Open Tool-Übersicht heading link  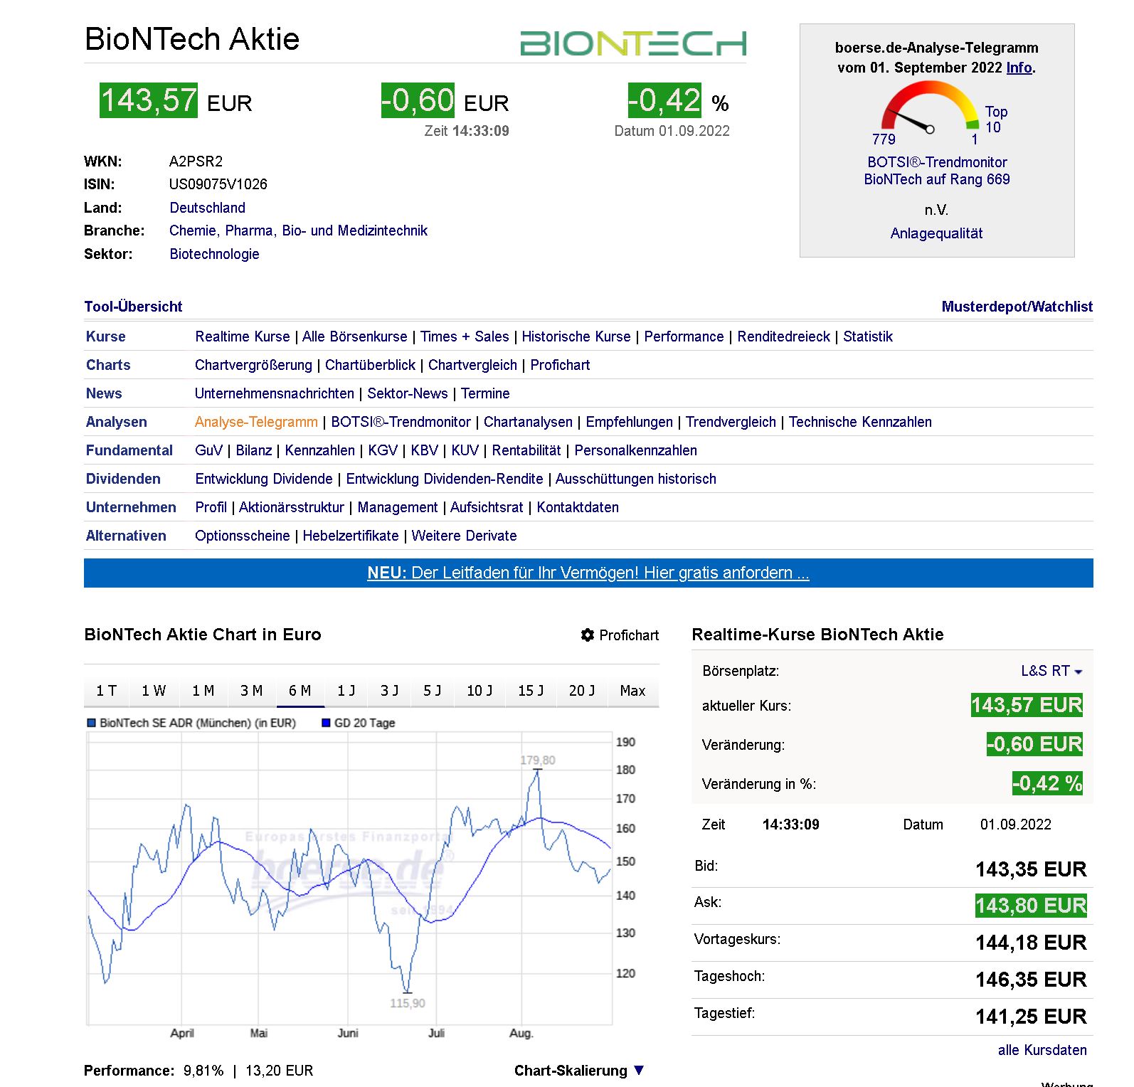click(x=133, y=307)
